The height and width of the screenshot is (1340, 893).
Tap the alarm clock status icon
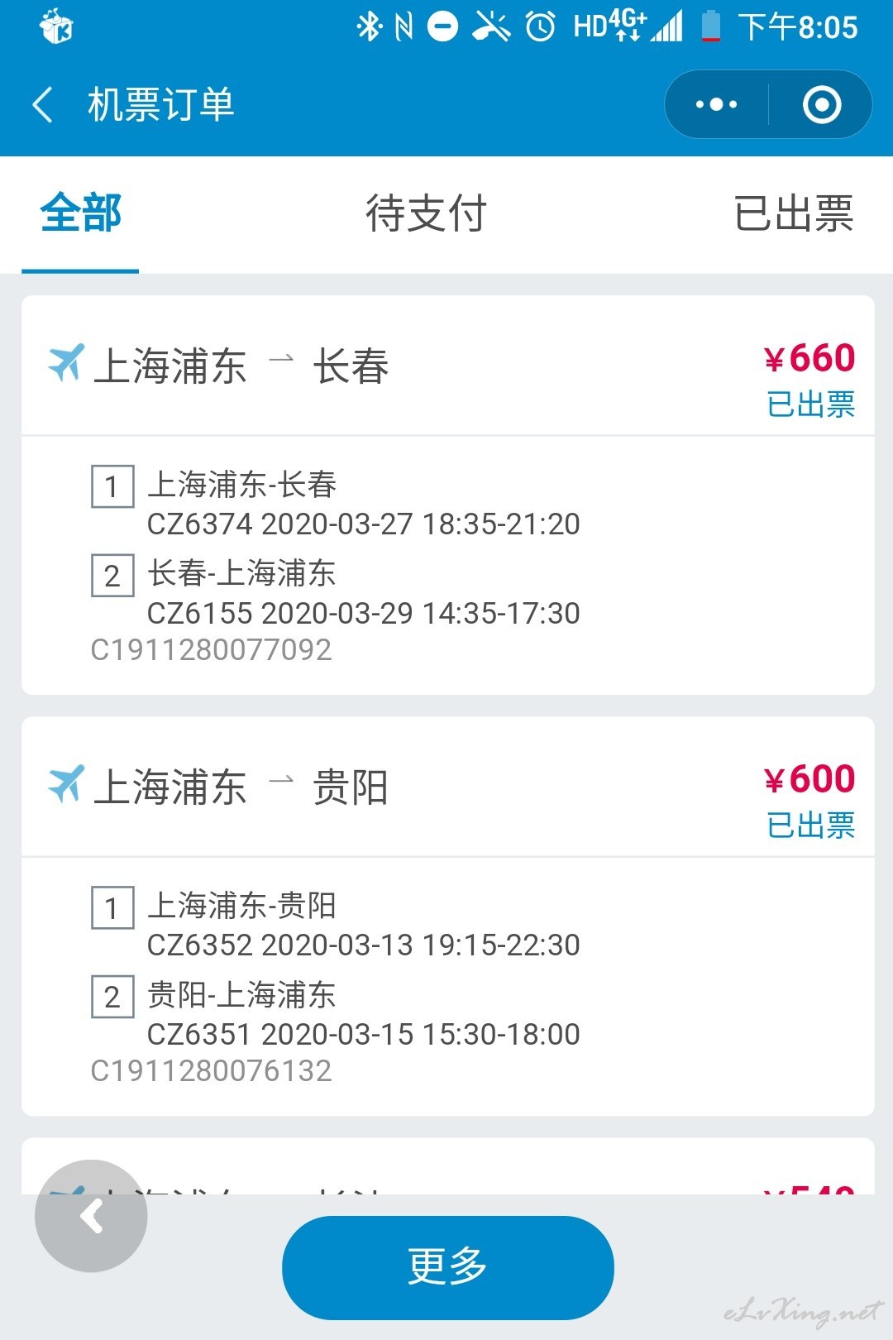click(x=541, y=27)
